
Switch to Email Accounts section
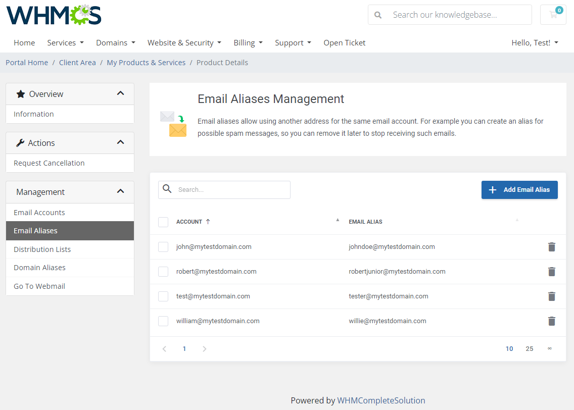(x=39, y=212)
